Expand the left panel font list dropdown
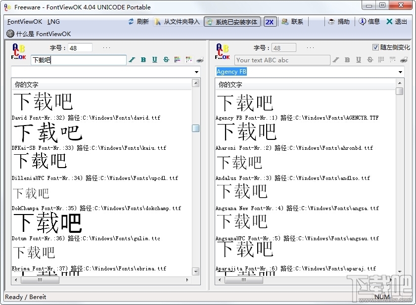This screenshot has height=305, width=416. [x=196, y=71]
